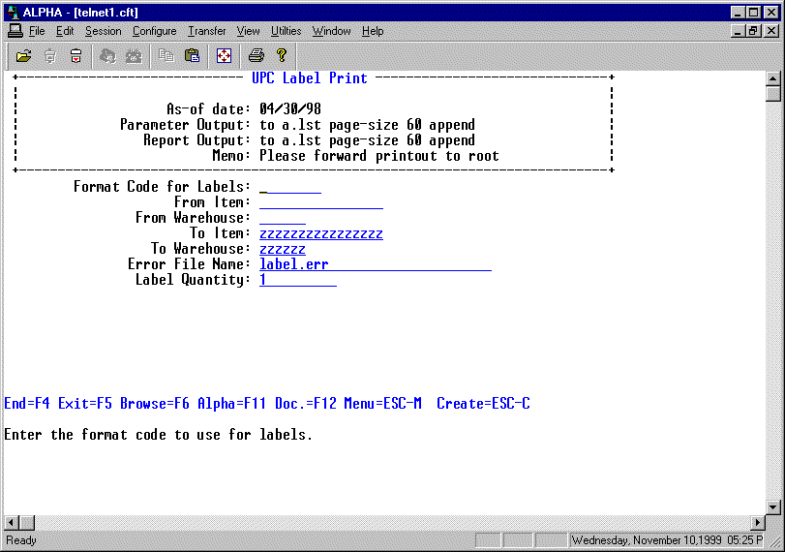785x552 pixels.
Task: Click the computer icon in the menu bar
Action: 15,31
